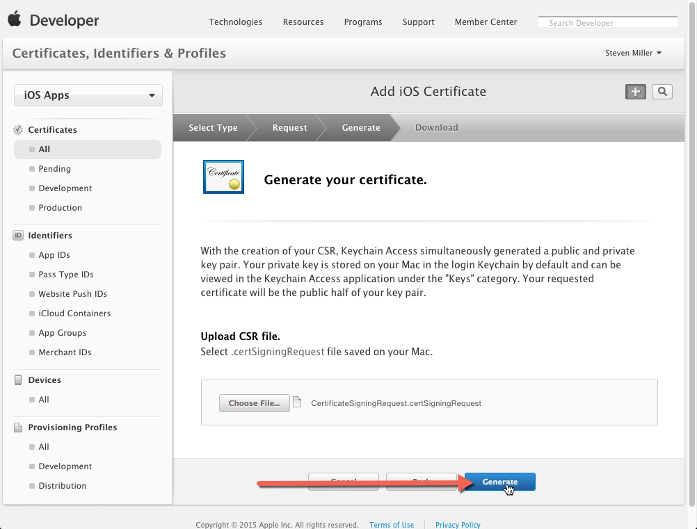Click the Developer logo text
The image size is (697, 529).
tap(64, 20)
